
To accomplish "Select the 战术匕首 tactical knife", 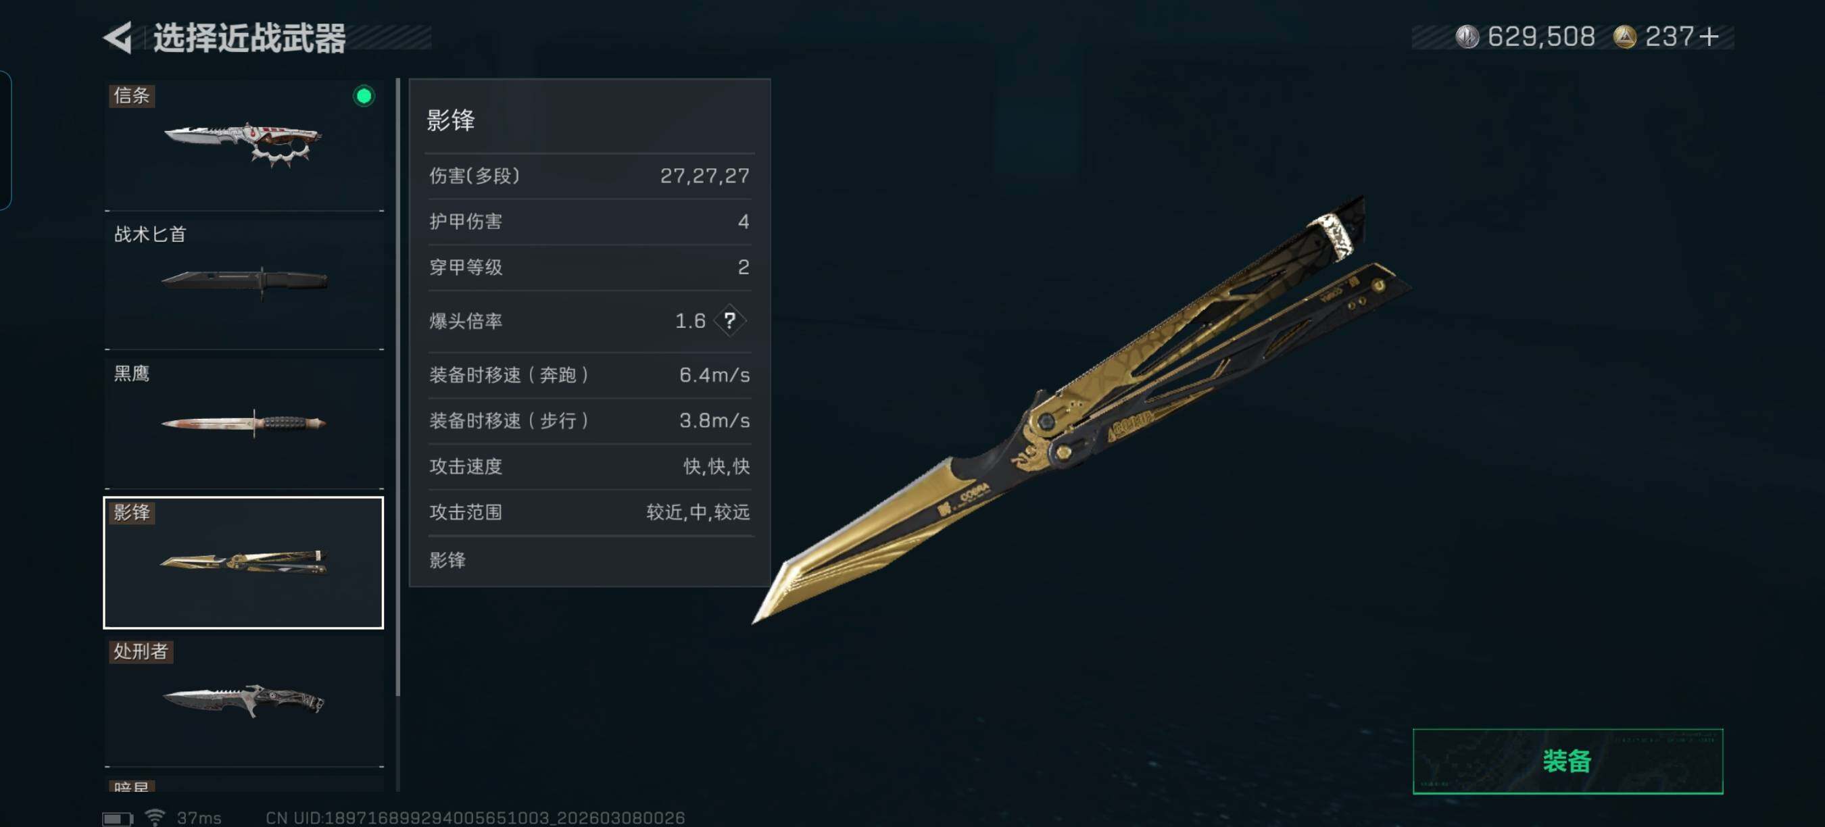I will (x=244, y=283).
